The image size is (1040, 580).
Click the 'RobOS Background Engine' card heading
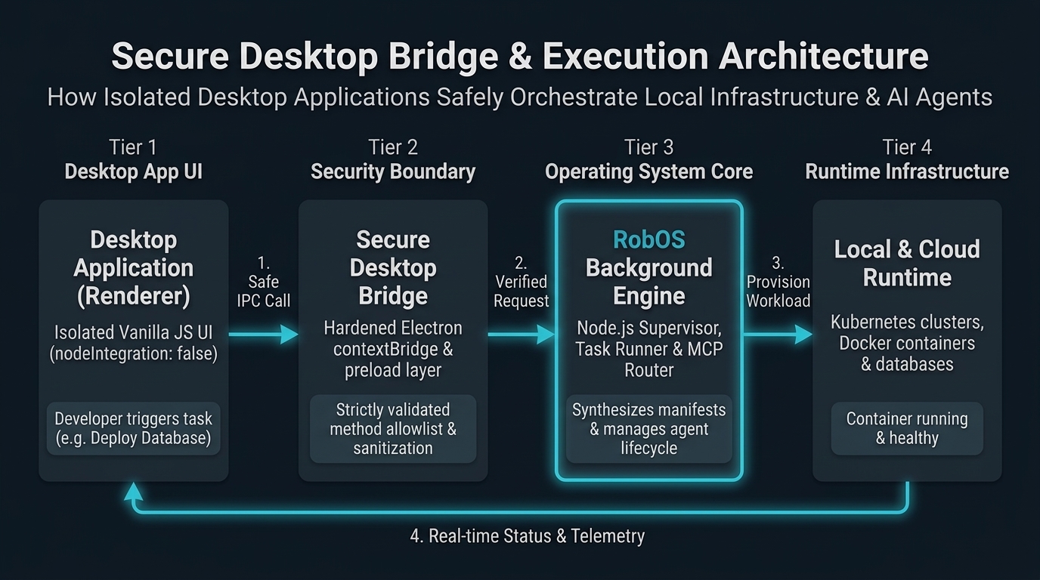tap(649, 267)
